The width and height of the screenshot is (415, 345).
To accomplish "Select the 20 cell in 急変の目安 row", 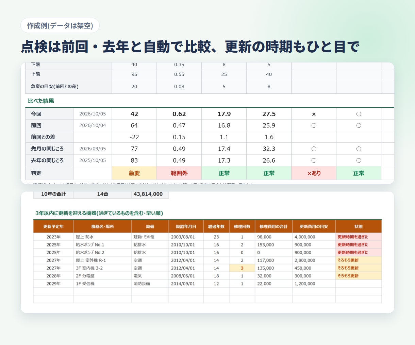I will click(134, 87).
